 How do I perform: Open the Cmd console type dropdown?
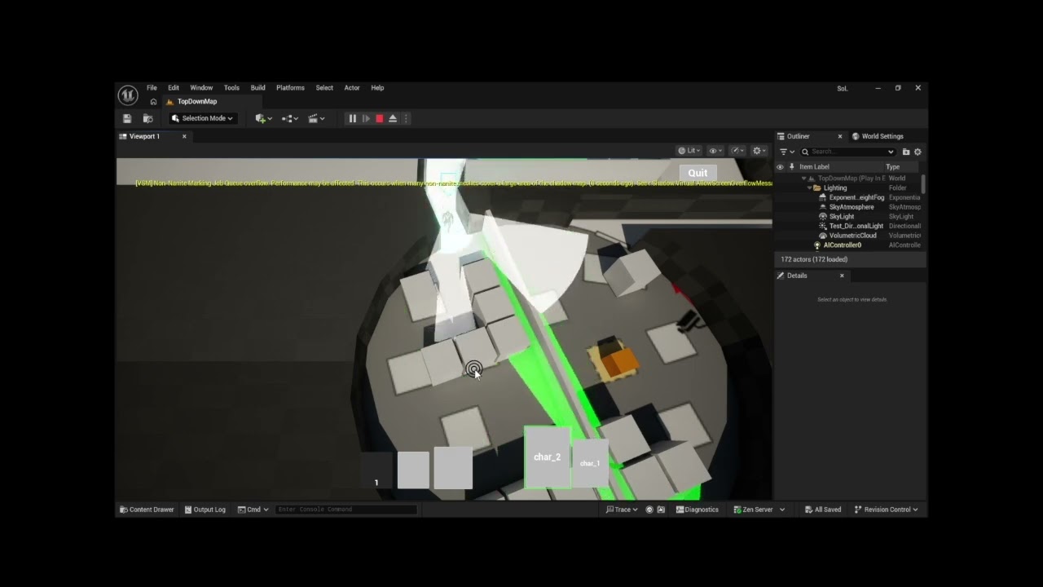click(x=253, y=510)
